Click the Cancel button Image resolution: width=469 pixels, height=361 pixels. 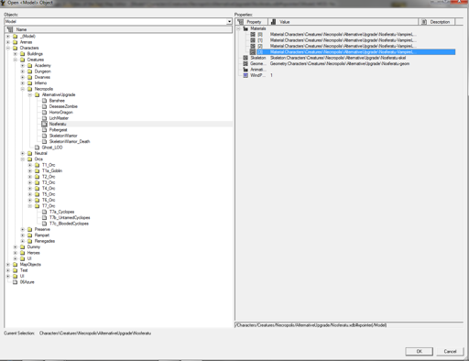tap(450, 351)
